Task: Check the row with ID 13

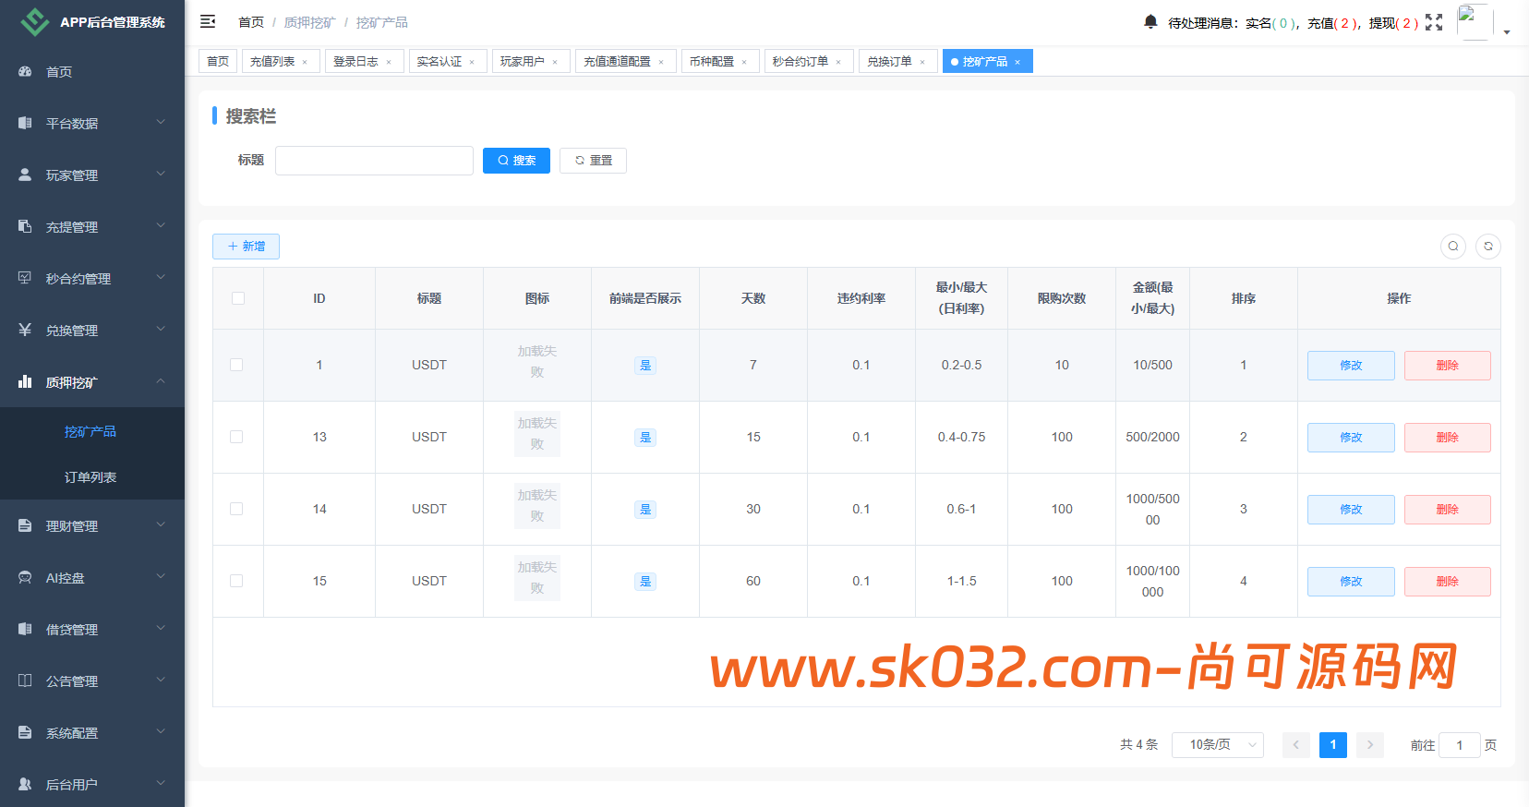Action: (x=236, y=437)
